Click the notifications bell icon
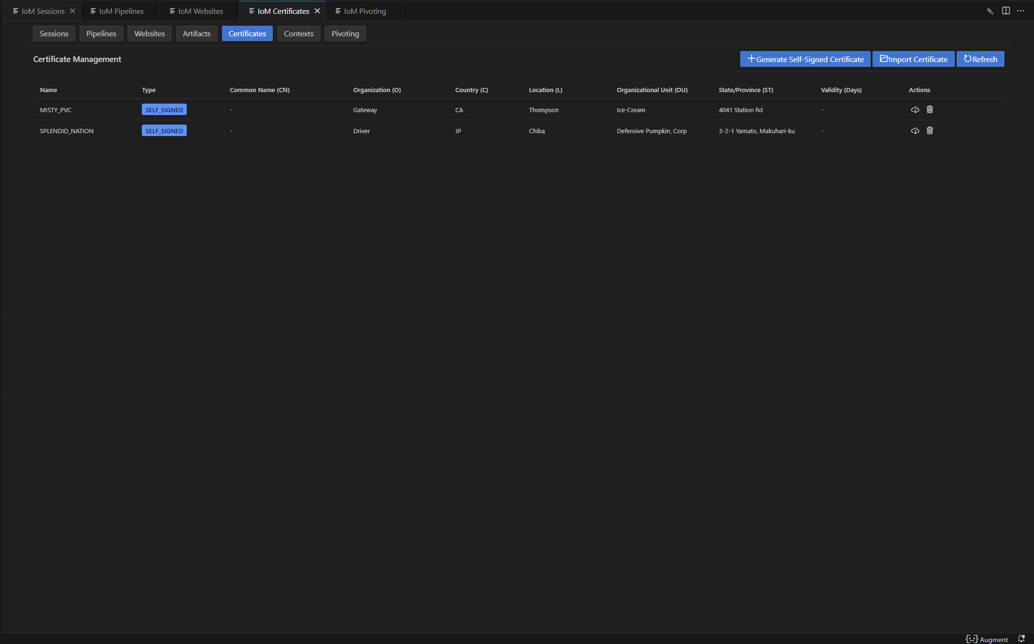 click(1021, 639)
